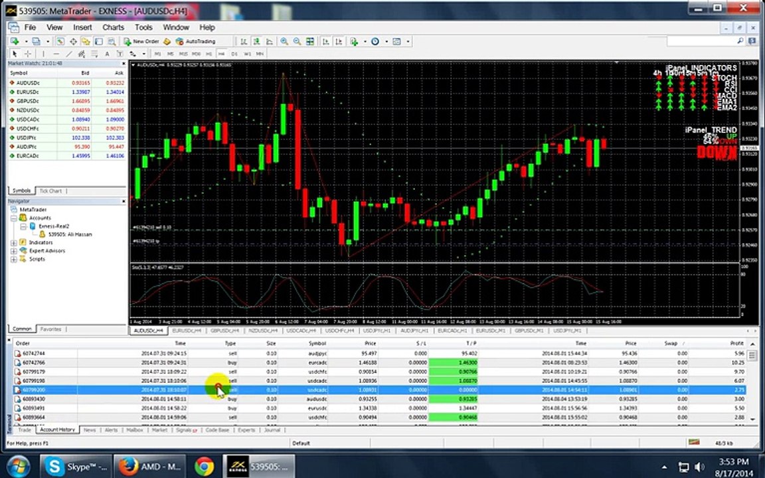Switch to the H1 timeframe
This screenshot has width=765, height=478.
pyautogui.click(x=209, y=54)
